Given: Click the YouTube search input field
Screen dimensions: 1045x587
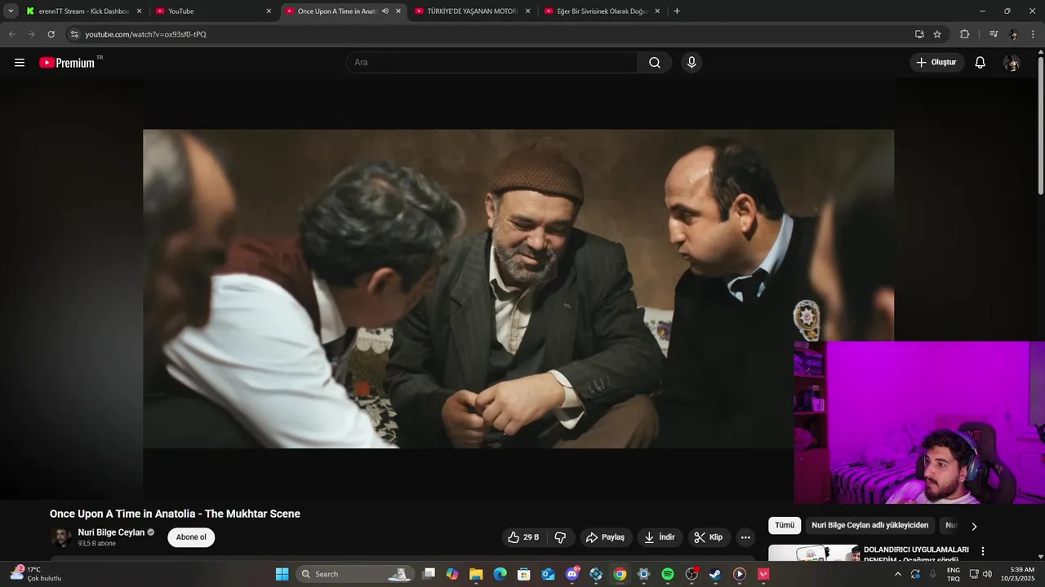Looking at the screenshot, I should pos(492,63).
